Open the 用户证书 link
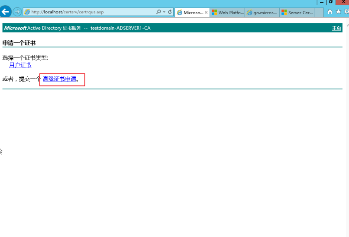The image size is (349, 237). coord(20,65)
